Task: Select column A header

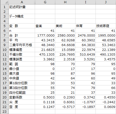Action: click(x=22, y=2)
